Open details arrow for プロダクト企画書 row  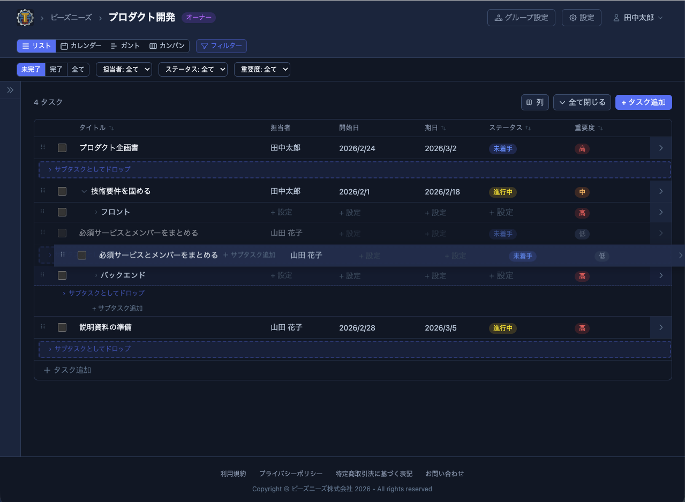[661, 148]
